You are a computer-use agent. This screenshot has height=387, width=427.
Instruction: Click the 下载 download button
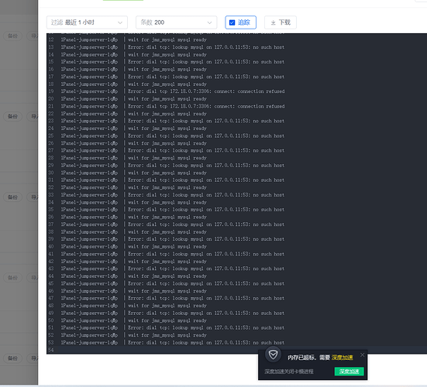click(281, 22)
